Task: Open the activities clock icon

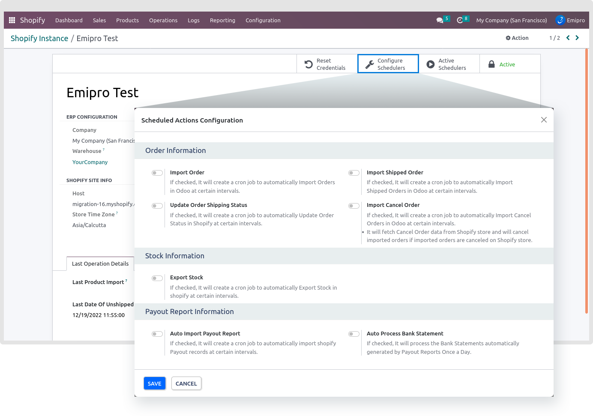Action: 460,20
